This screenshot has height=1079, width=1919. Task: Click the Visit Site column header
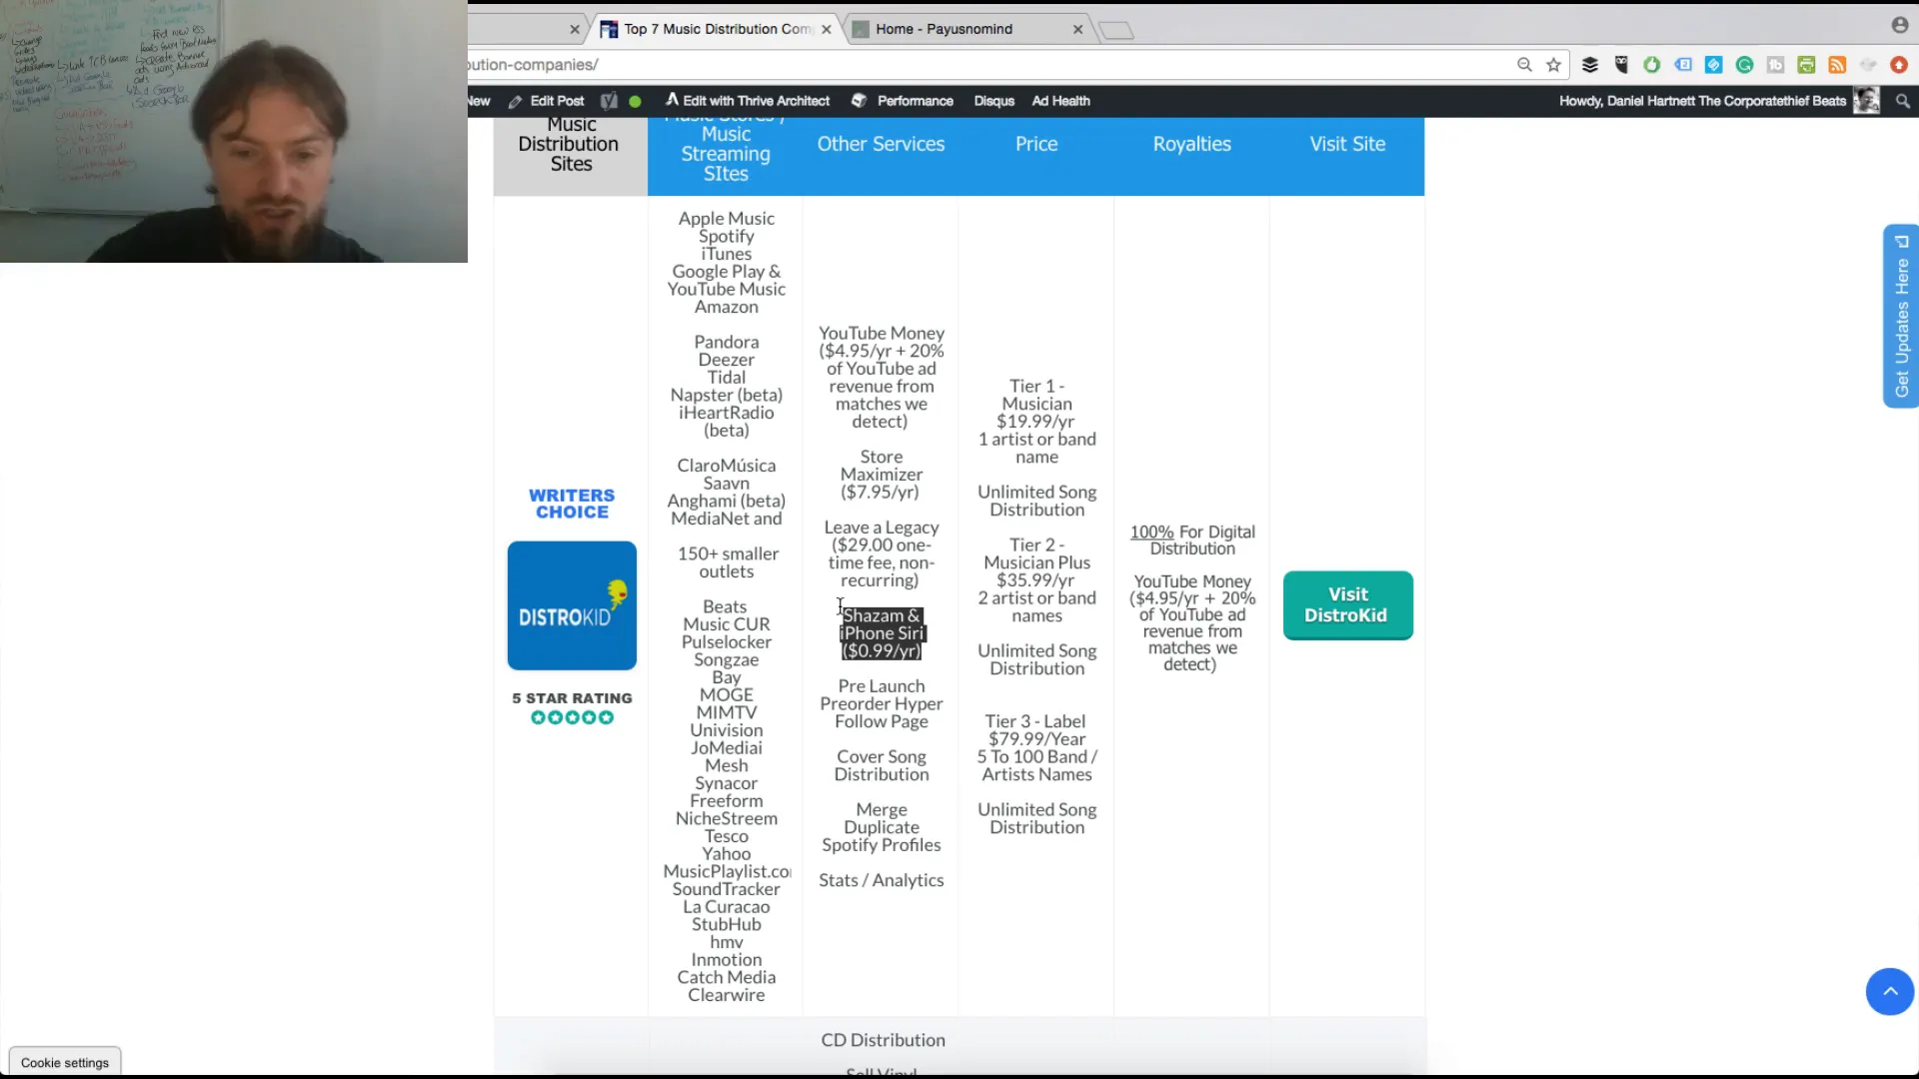click(1347, 144)
